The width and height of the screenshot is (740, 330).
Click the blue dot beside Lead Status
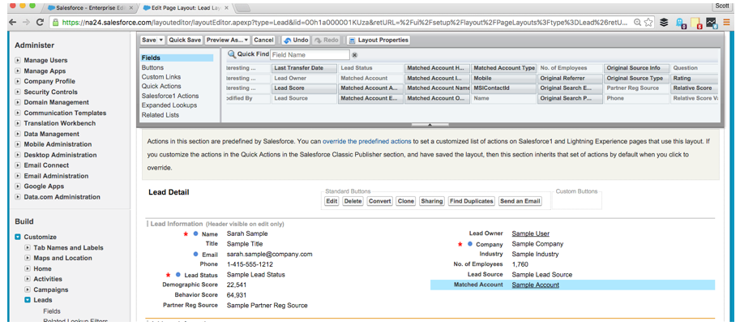coord(178,275)
